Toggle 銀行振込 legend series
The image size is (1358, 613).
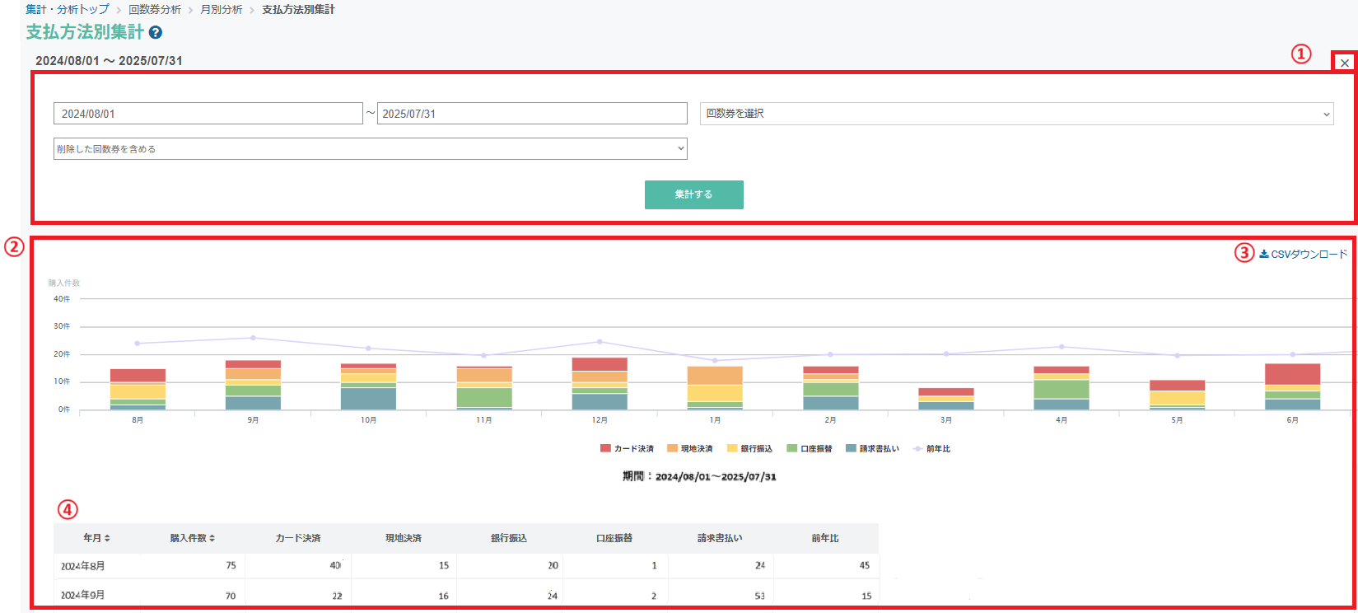point(749,449)
